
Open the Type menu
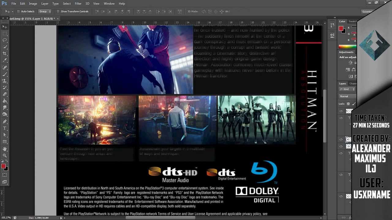pyautogui.click(x=55, y=4)
